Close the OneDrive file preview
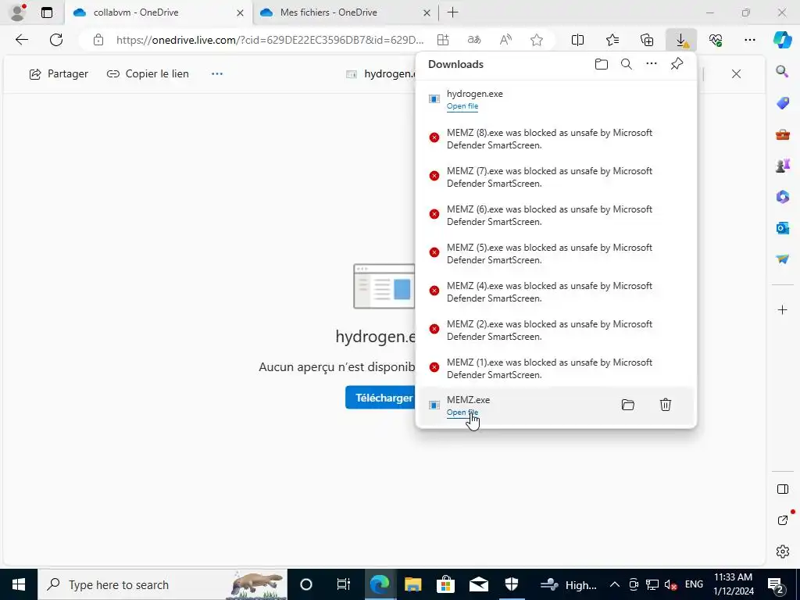 (x=736, y=74)
